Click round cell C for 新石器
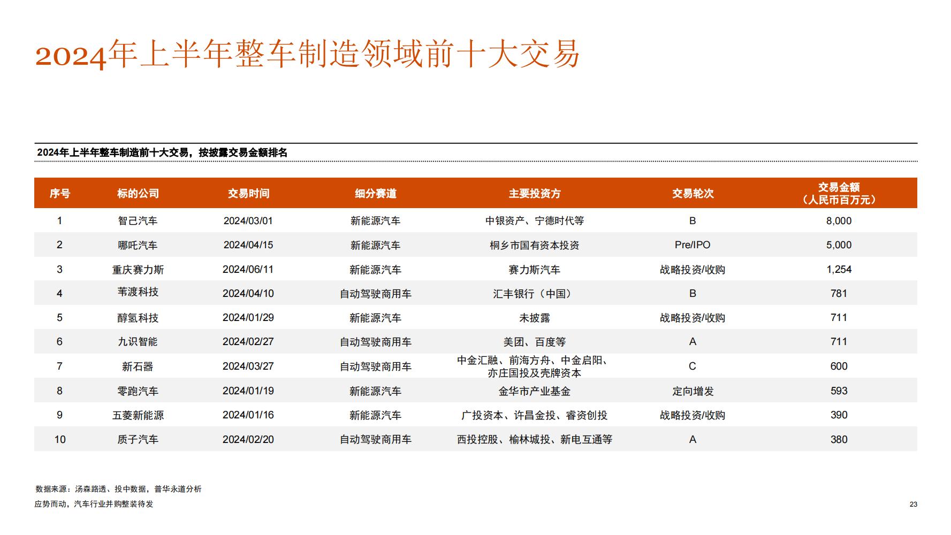 coord(693,366)
